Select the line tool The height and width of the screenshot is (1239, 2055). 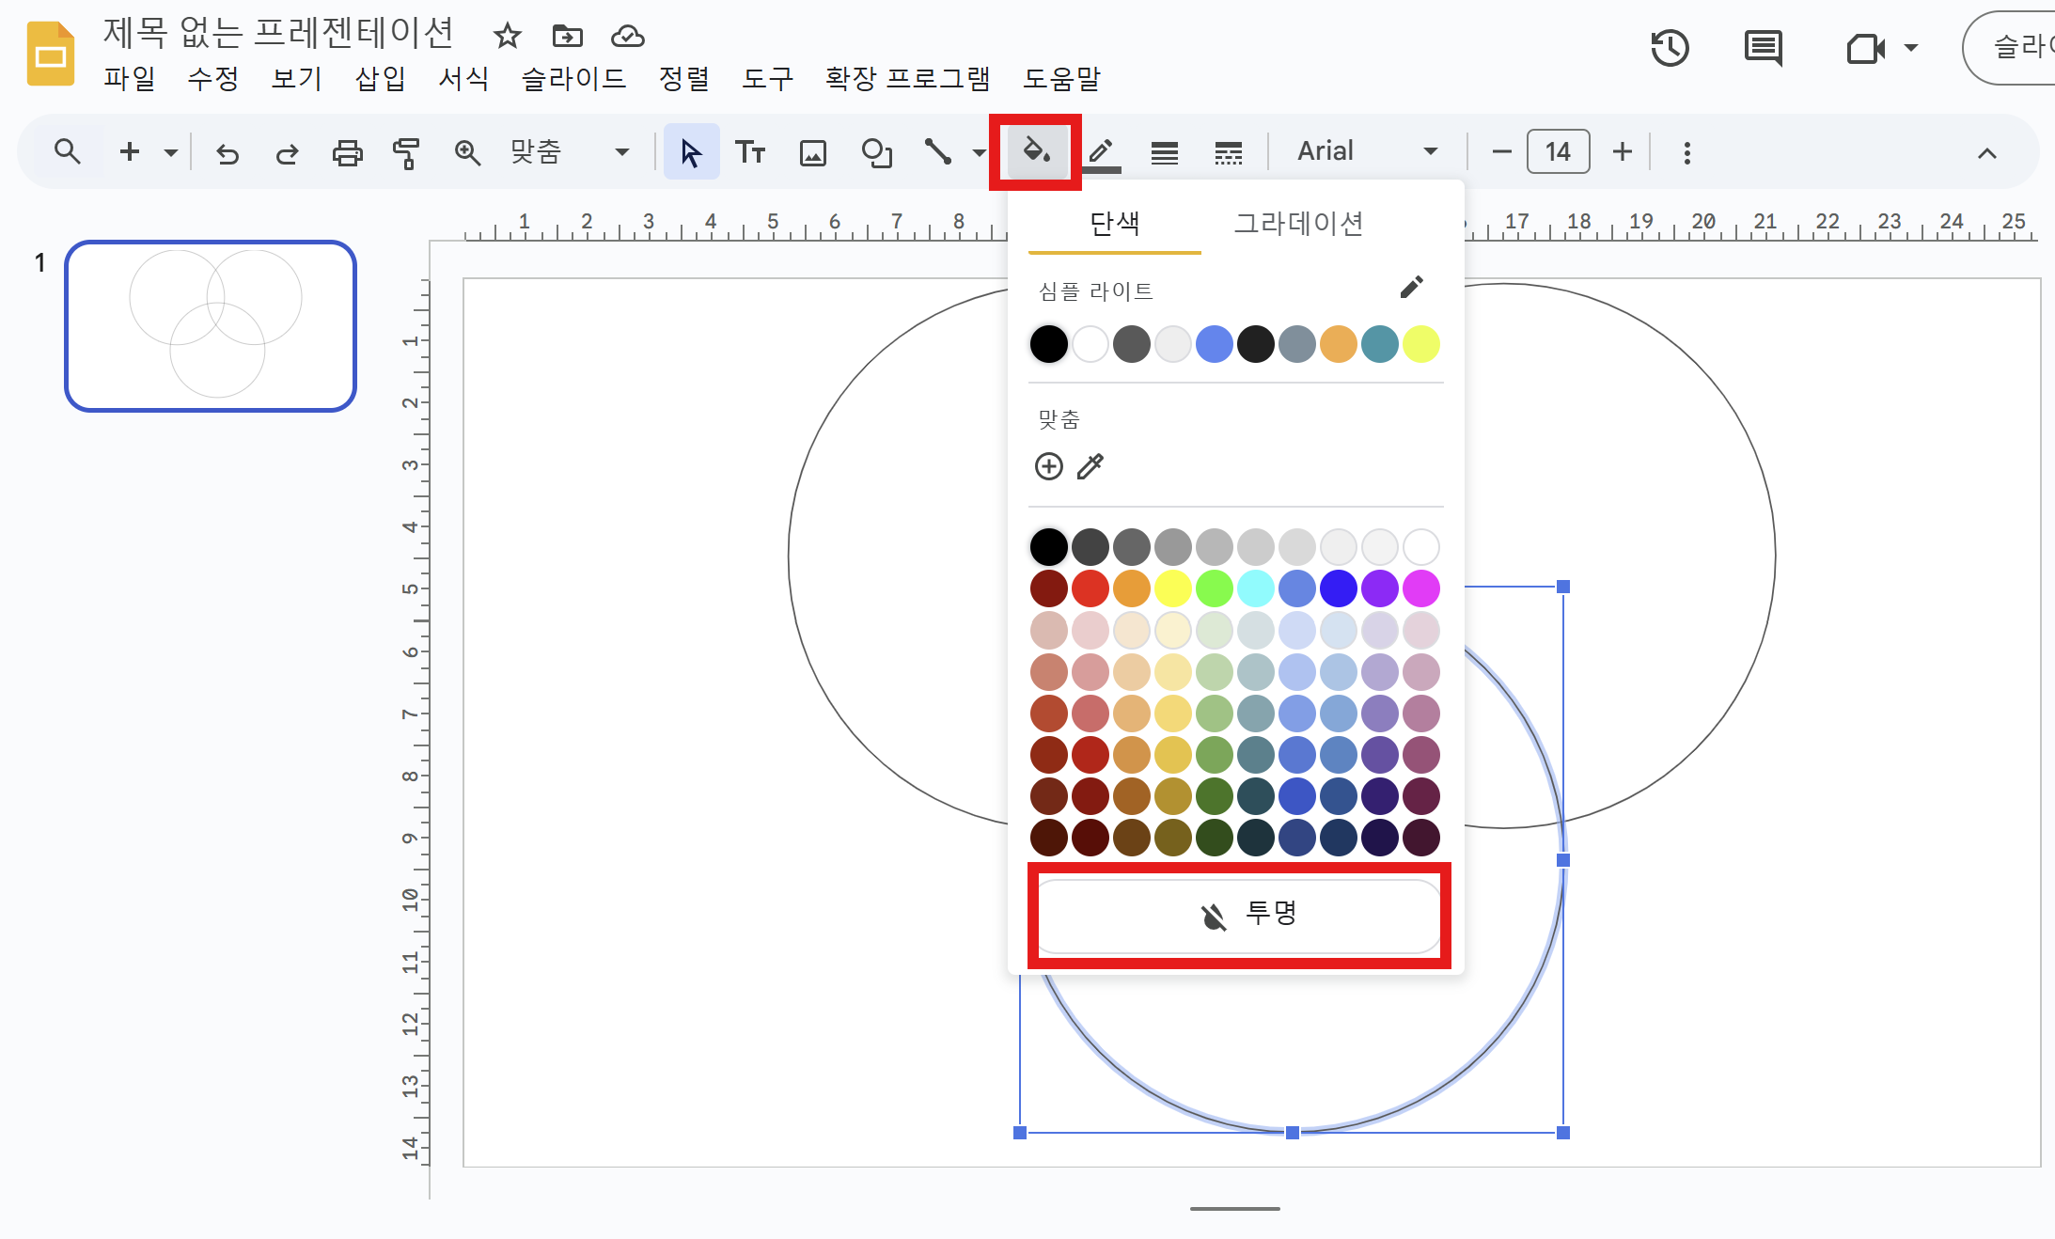click(938, 151)
